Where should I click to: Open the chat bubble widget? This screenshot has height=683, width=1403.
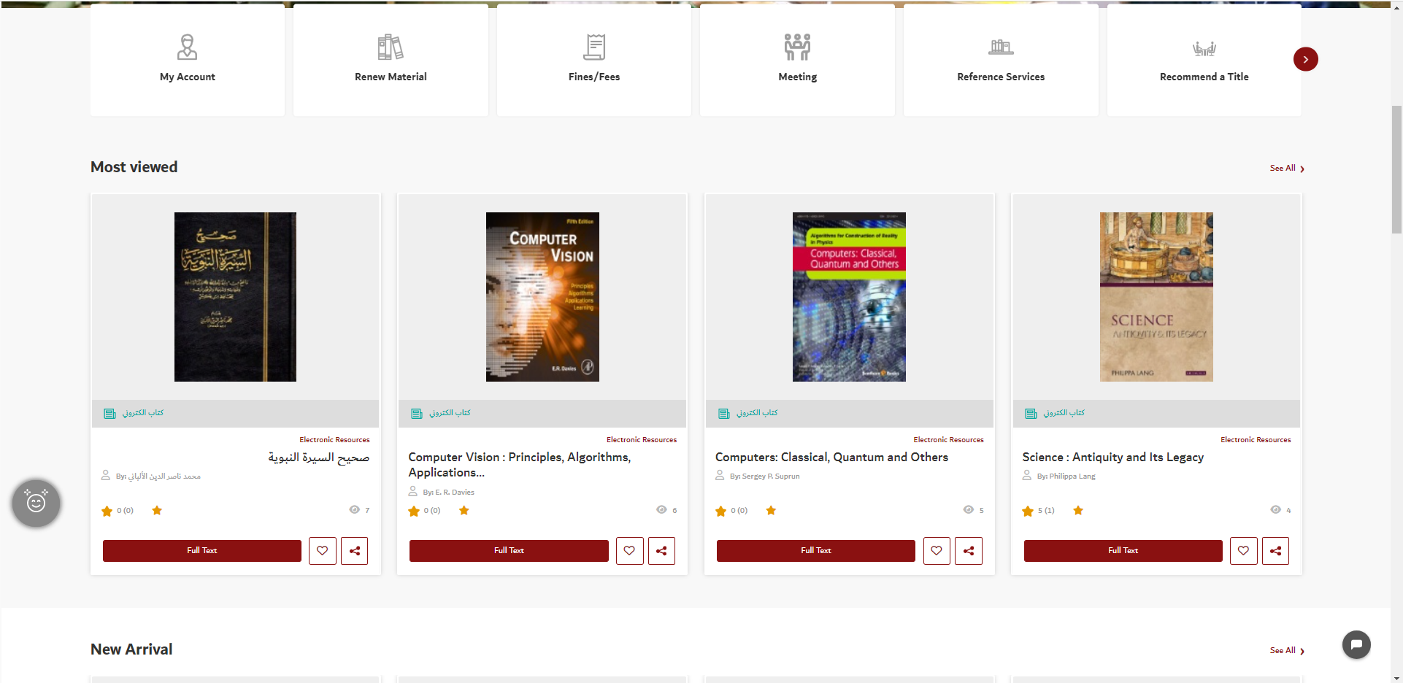(1356, 644)
